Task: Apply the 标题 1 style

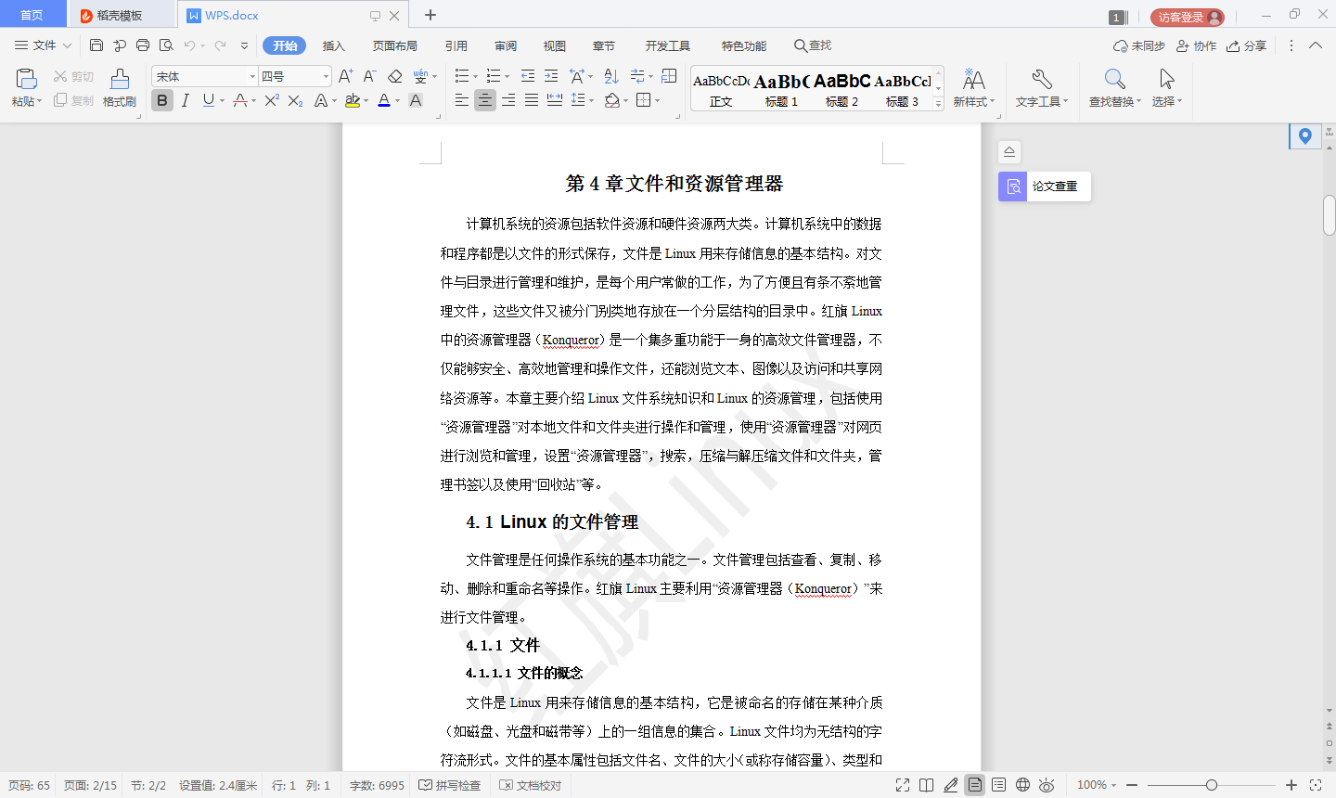Action: [781, 91]
